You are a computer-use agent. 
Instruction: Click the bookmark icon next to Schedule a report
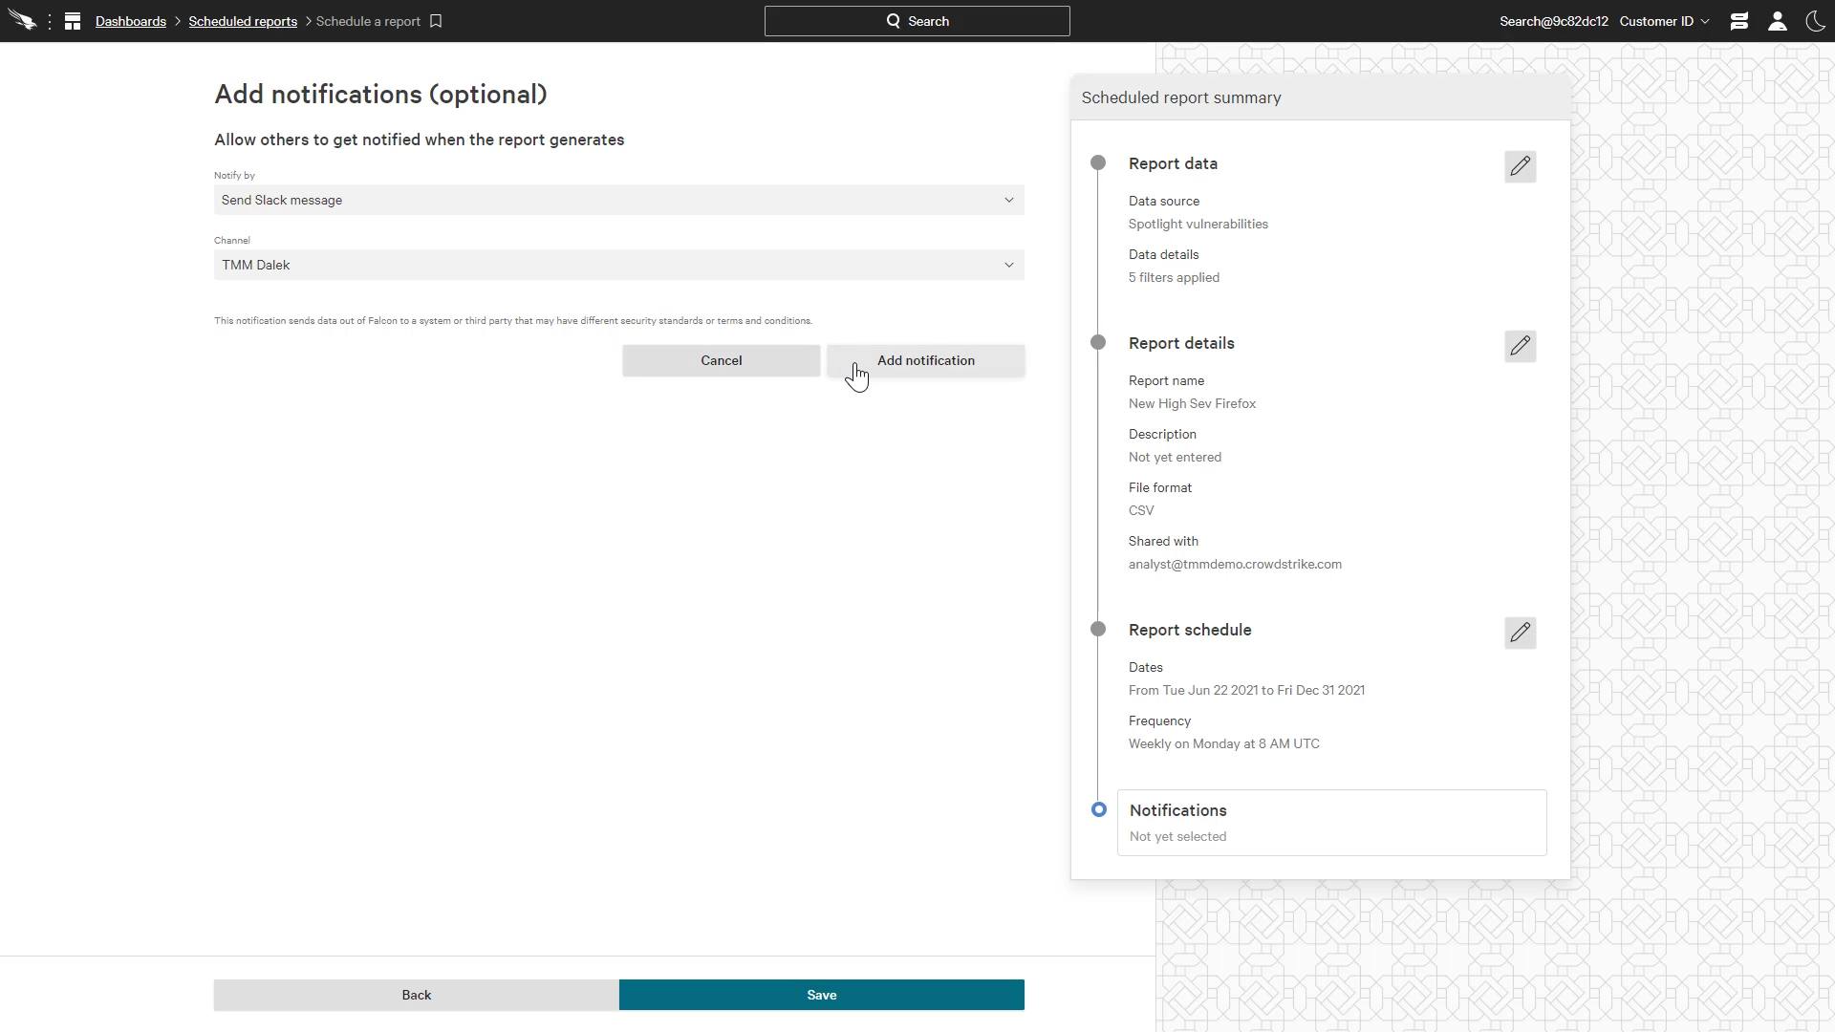pyautogui.click(x=438, y=21)
